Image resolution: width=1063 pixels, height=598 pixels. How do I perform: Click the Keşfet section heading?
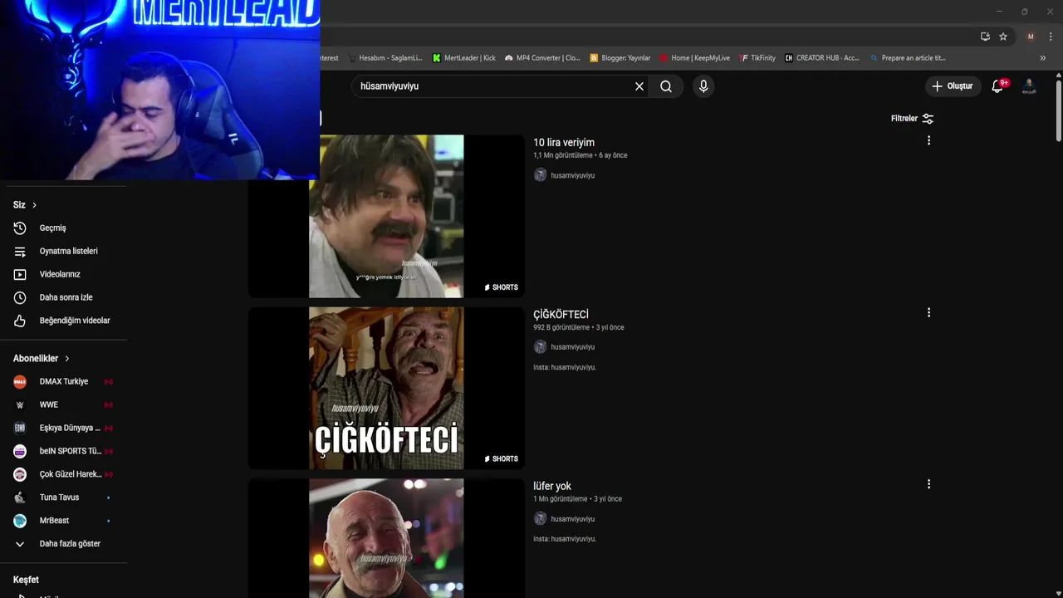click(26, 580)
